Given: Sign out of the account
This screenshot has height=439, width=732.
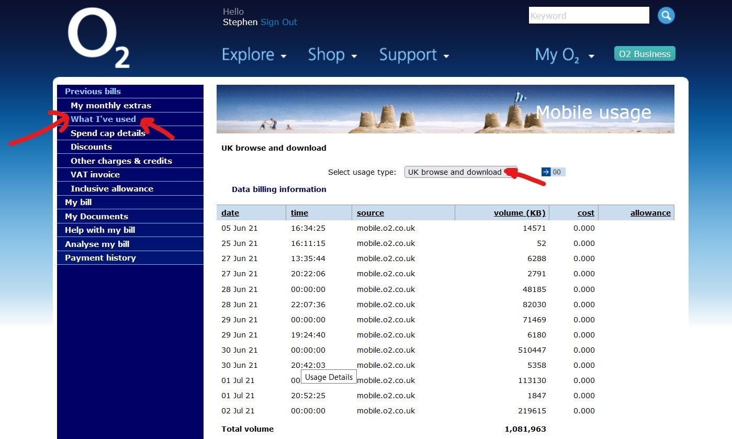Looking at the screenshot, I should point(279,22).
